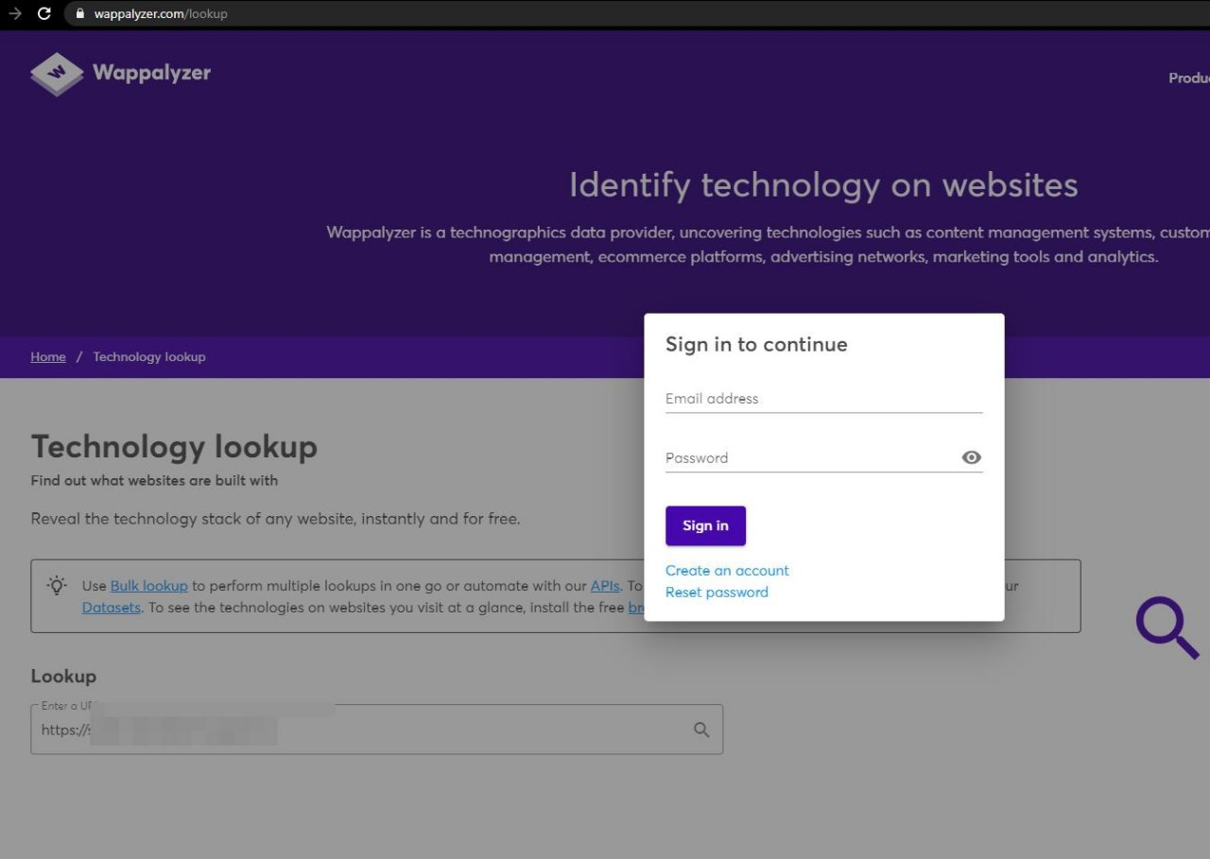Click the search magnifier in the lookup field
The image size is (1210, 859).
(x=701, y=730)
